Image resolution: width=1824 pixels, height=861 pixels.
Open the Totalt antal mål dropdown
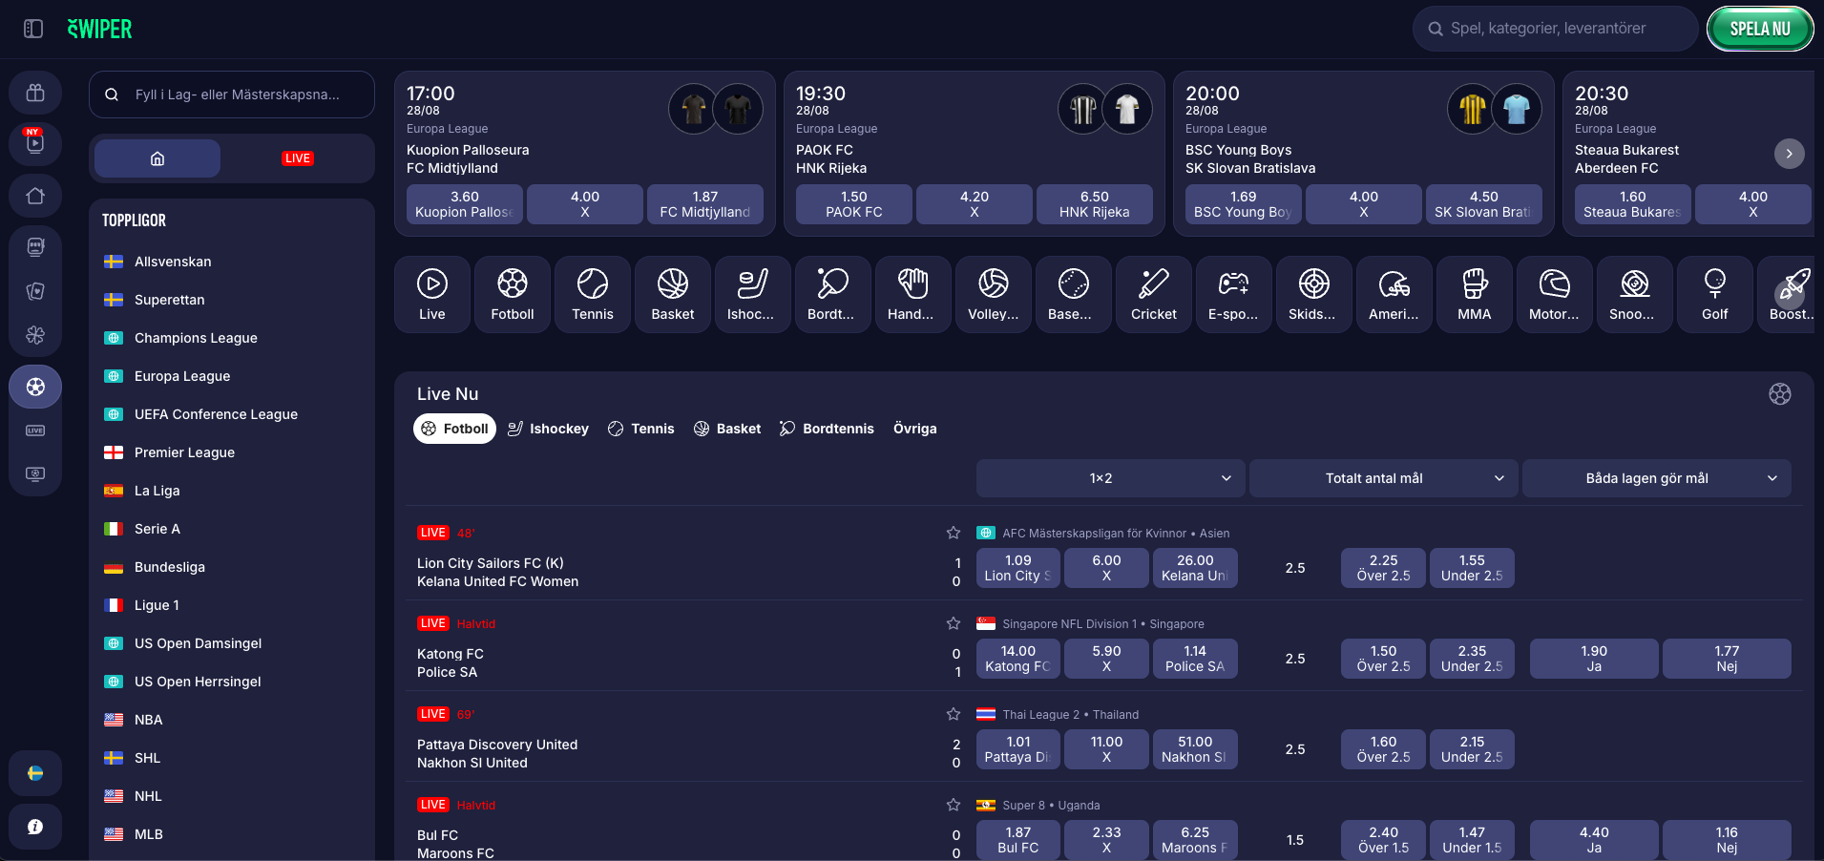(x=1383, y=478)
